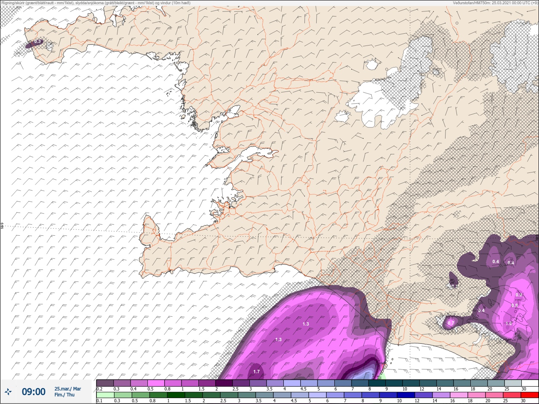Select upper legend white swatch after 30

(x=530, y=383)
